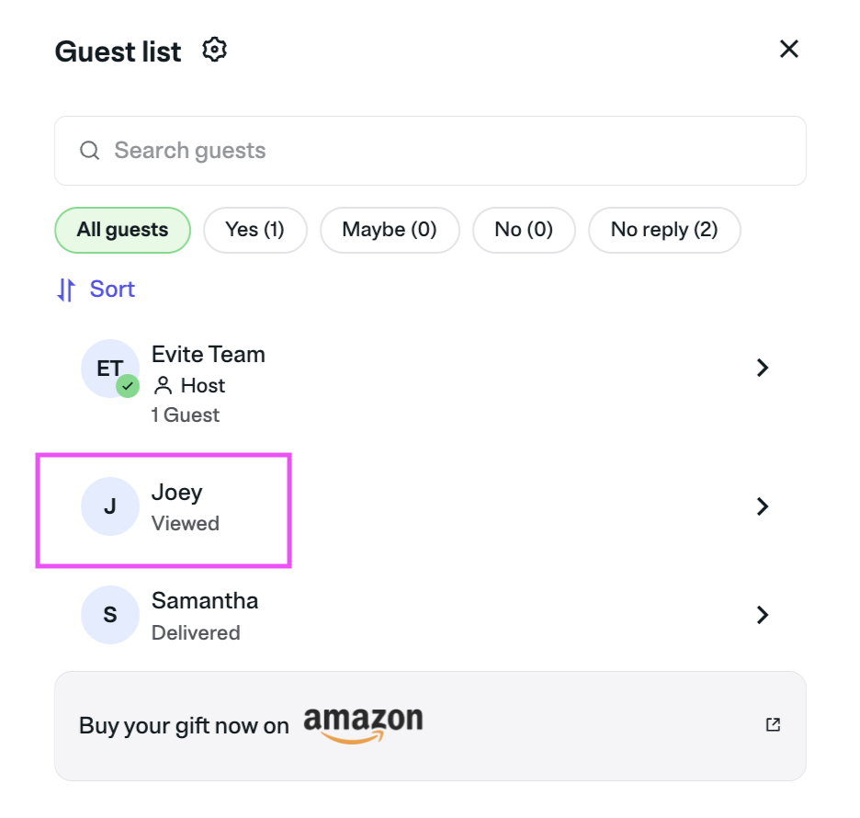Screen dimensions: 860x818
Task: Open guest list settings gear
Action: 215,50
